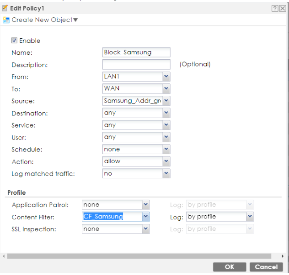Expand the Source address dropdown
The width and height of the screenshot is (289, 275).
pos(166,101)
